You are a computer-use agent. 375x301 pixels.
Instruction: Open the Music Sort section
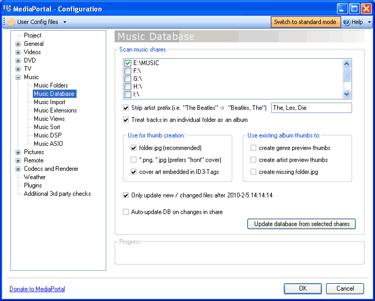(47, 127)
